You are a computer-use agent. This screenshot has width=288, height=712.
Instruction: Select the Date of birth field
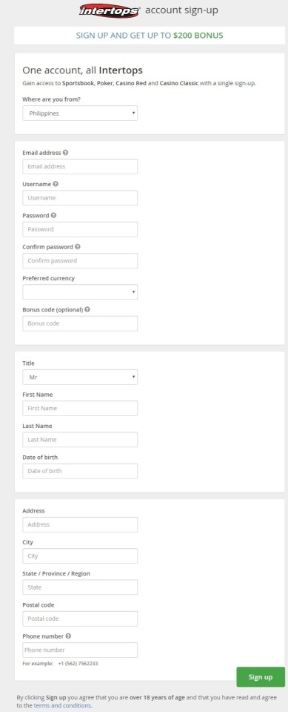pyautogui.click(x=80, y=472)
